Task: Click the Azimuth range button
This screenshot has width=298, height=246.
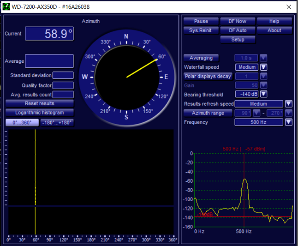Action: click(208, 113)
